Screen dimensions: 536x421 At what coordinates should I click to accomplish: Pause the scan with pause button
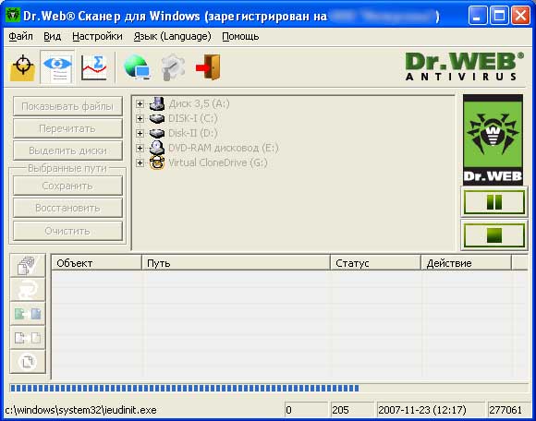494,202
